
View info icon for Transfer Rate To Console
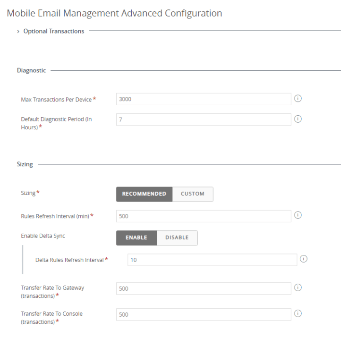coord(298,313)
